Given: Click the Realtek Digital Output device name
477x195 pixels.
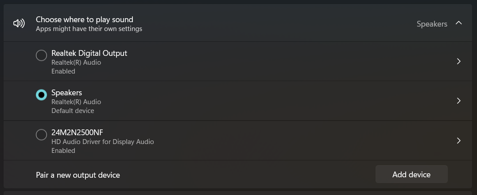Looking at the screenshot, I should coord(89,53).
